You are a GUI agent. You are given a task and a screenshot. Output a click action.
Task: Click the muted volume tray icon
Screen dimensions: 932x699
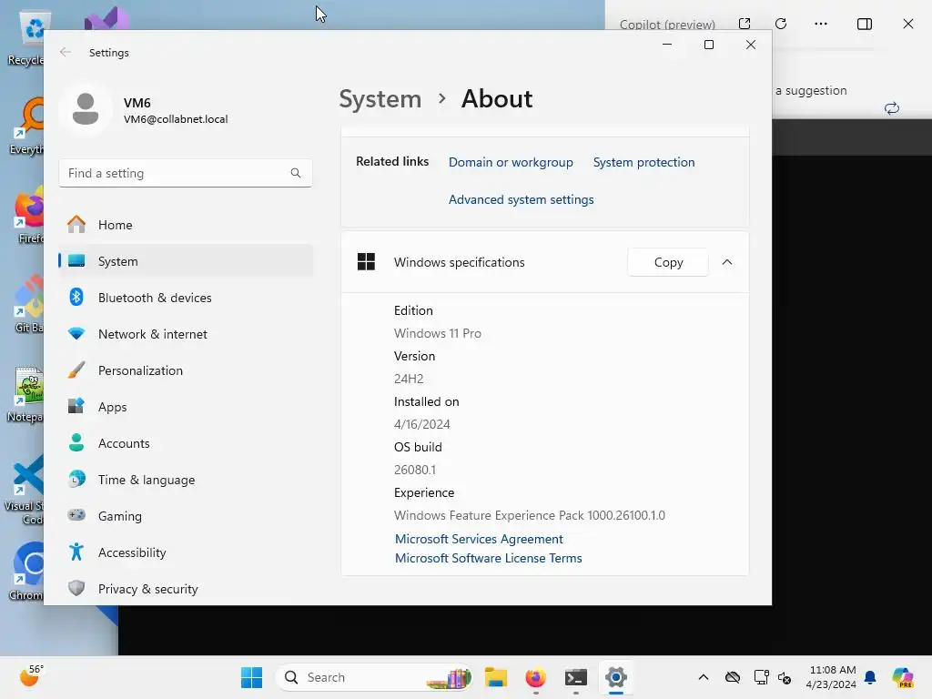785,677
